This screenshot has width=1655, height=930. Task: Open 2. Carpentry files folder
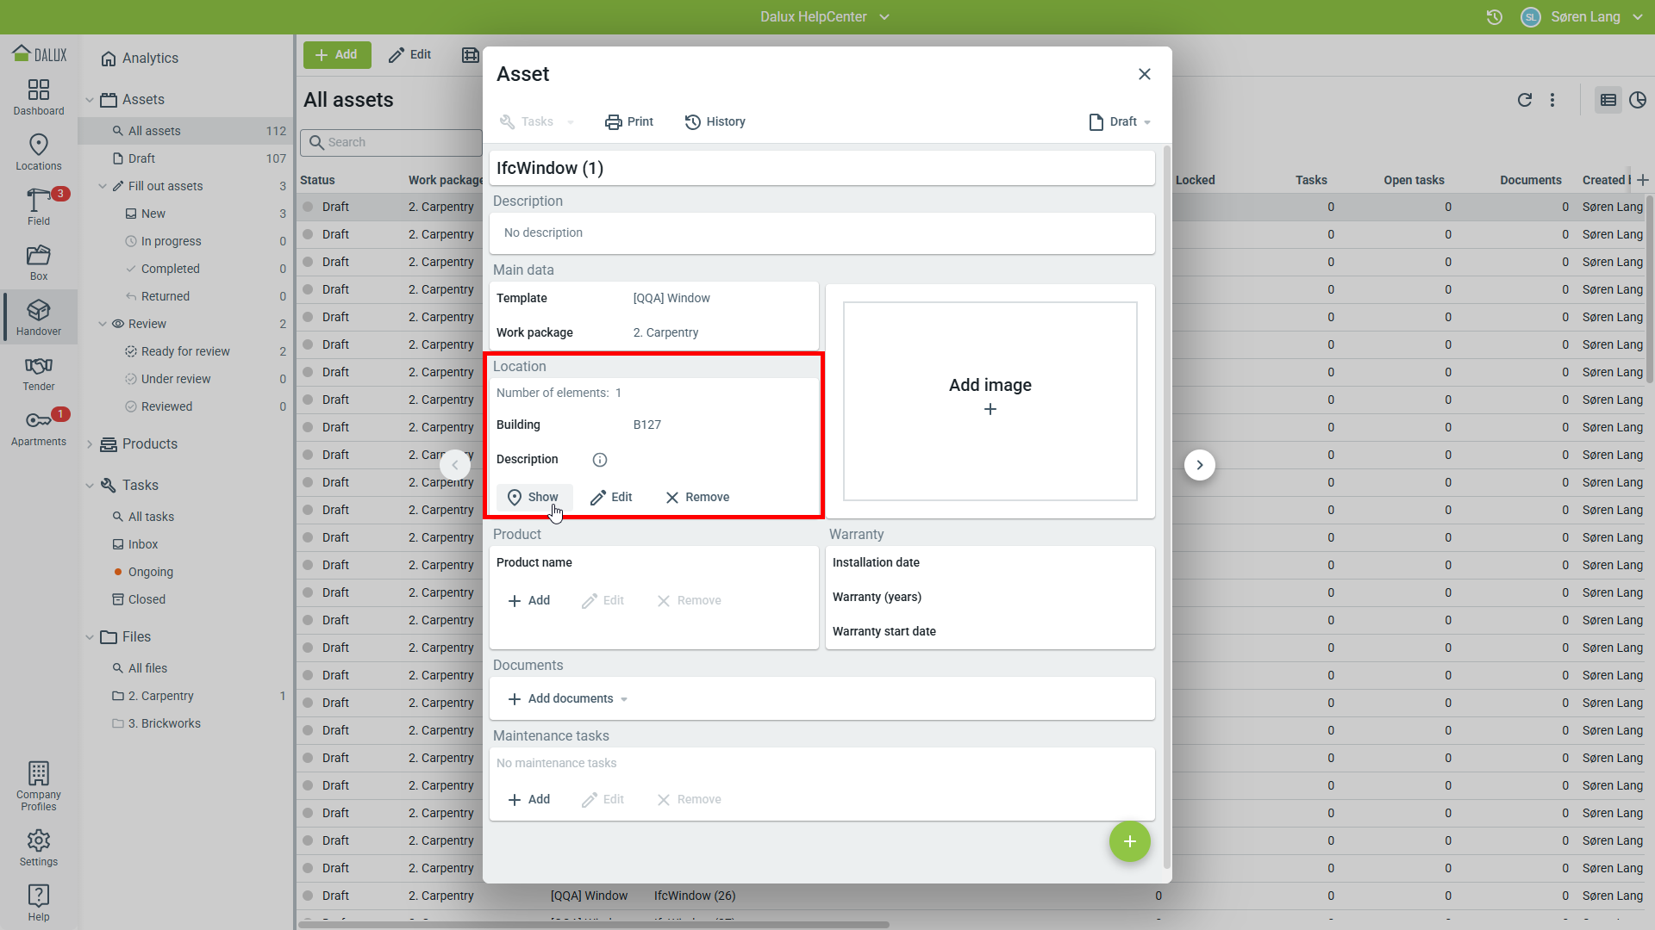click(160, 696)
